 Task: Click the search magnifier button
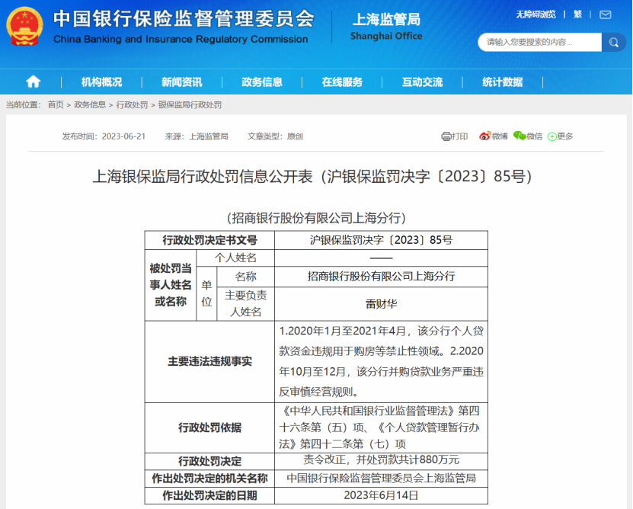coord(614,43)
